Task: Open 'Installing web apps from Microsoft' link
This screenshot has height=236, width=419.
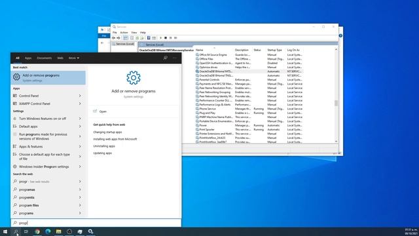Action: [x=115, y=139]
